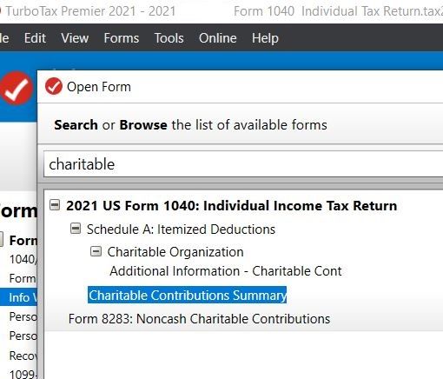Select Schedule A: Itemized Deductions item

pos(181,229)
